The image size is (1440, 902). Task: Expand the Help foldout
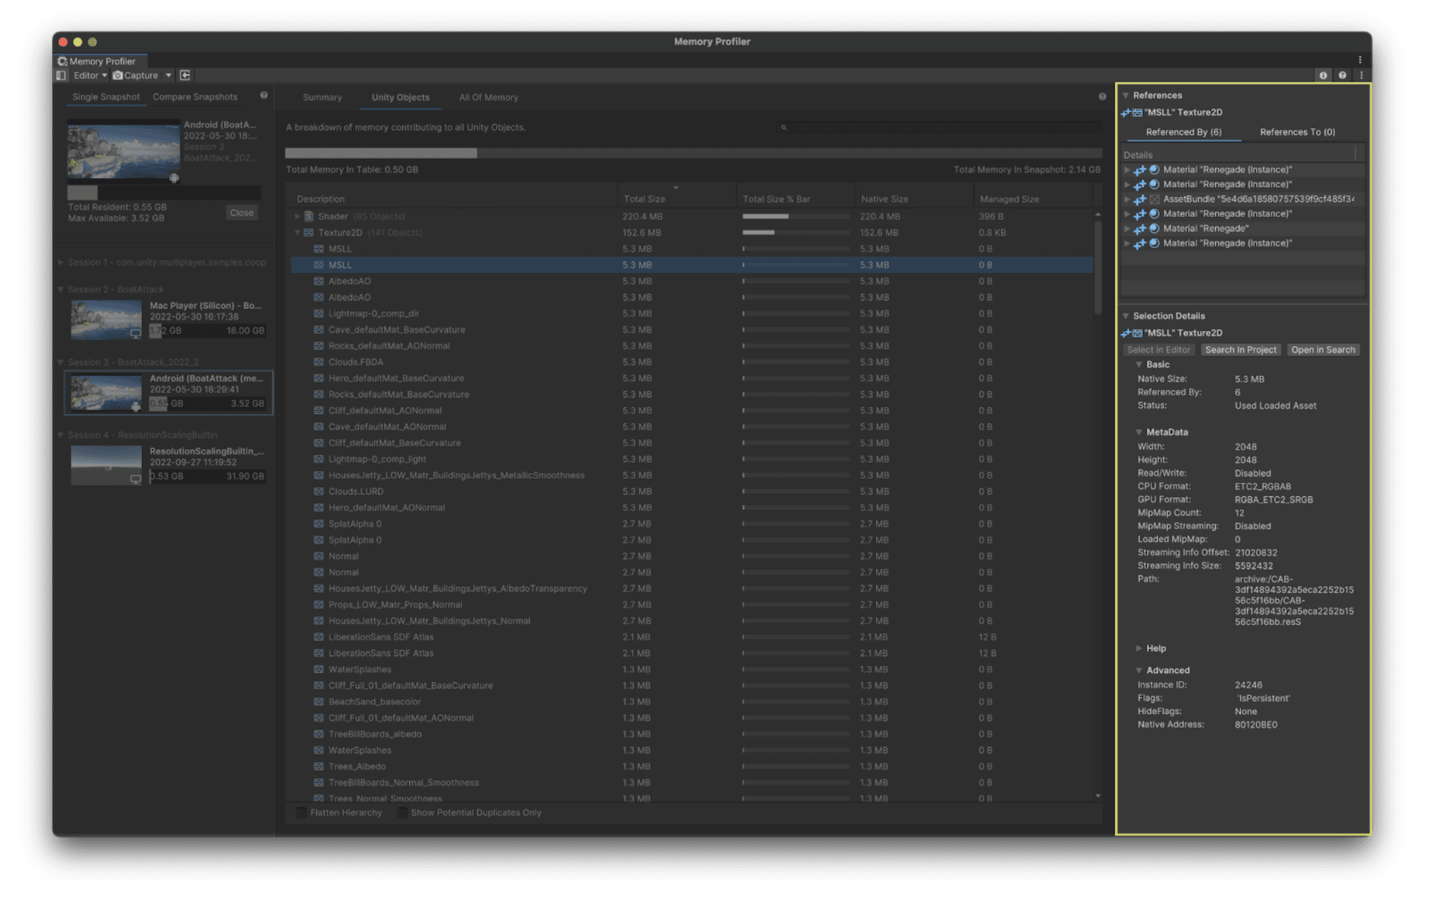point(1139,648)
